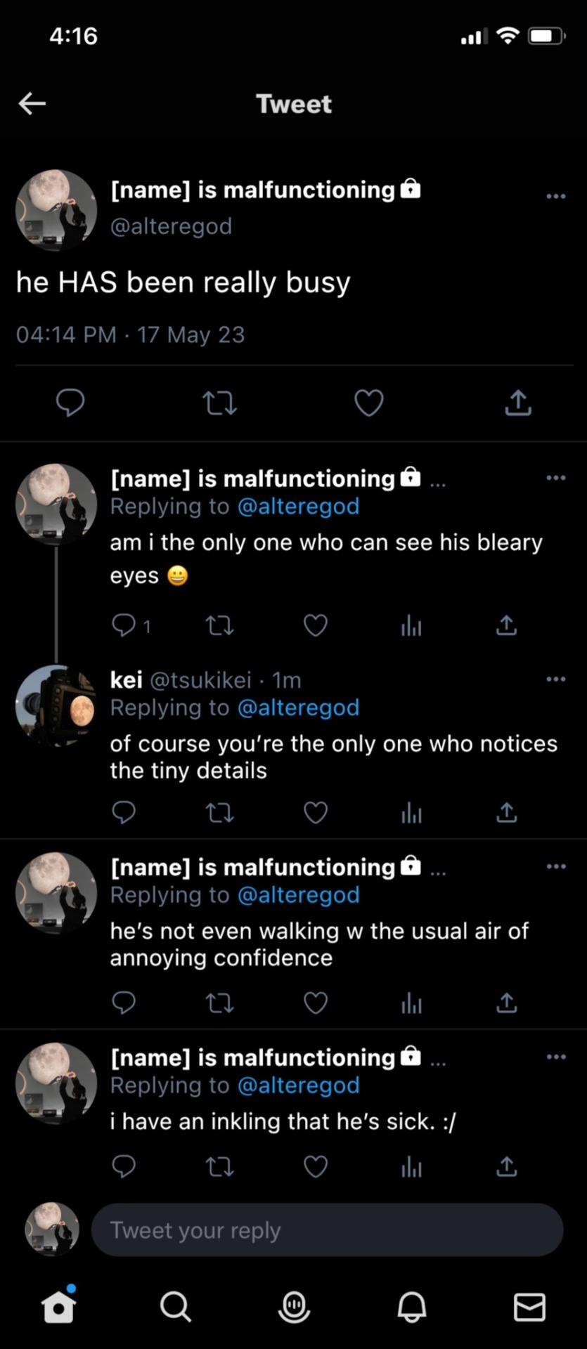This screenshot has height=1349, width=587.
Task: Open Notifications bell tab
Action: [412, 1308]
